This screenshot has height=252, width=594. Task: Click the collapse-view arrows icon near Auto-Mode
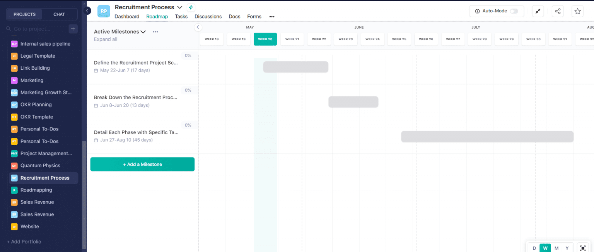538,11
